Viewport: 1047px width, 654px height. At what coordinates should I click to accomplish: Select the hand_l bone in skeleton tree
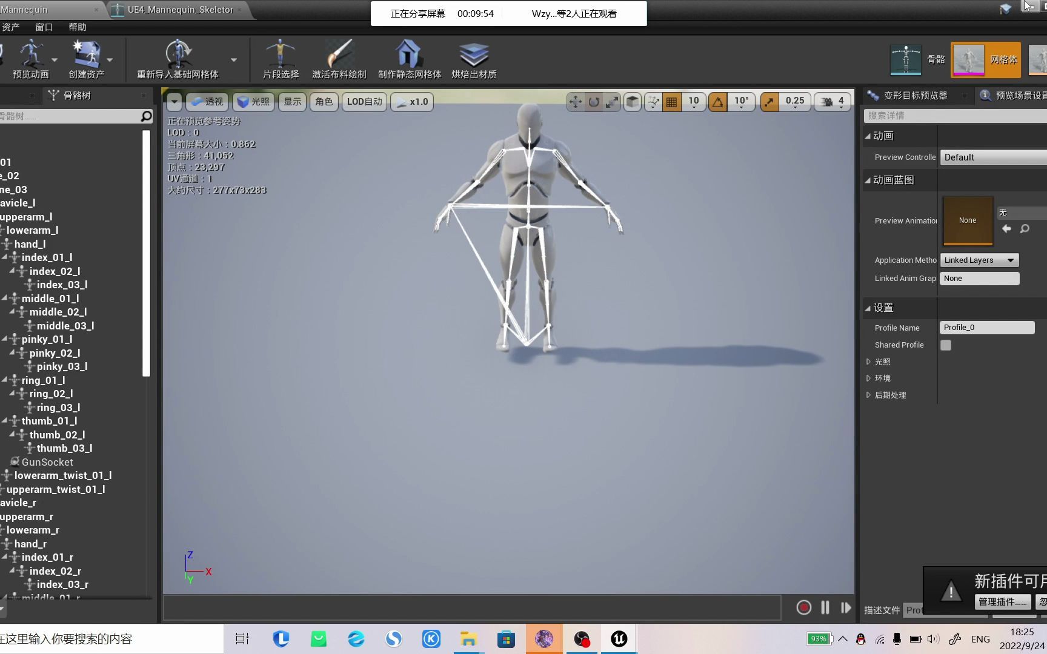pyautogui.click(x=29, y=243)
